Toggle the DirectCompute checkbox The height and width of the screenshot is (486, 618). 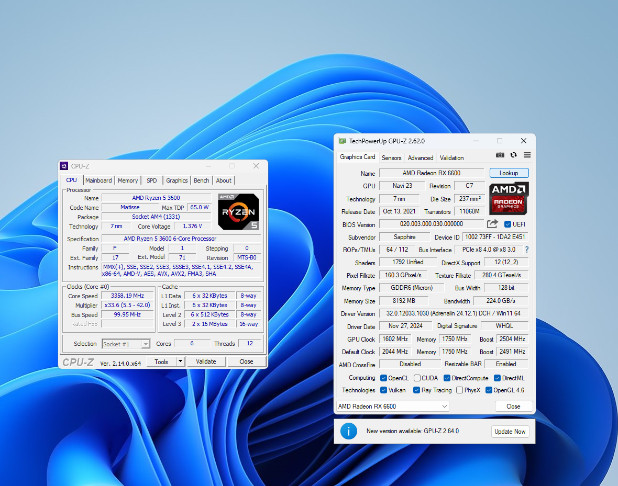pos(447,378)
